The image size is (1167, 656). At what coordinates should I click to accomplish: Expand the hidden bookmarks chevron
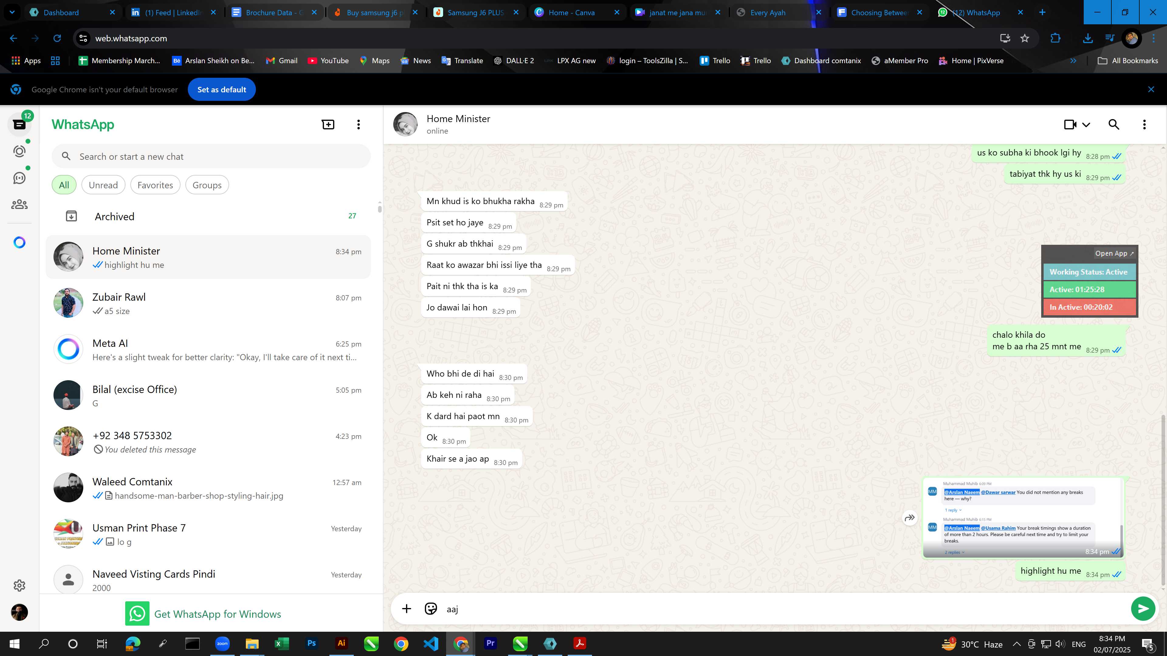pos(1073,61)
